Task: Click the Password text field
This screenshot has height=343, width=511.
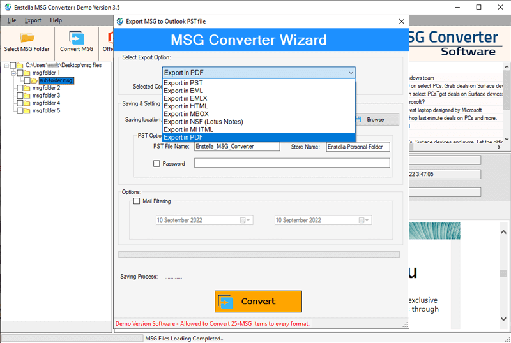Action: pyautogui.click(x=292, y=163)
